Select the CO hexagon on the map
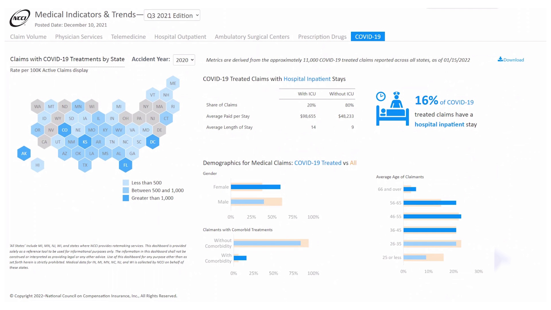This screenshot has height=310, width=551. tap(64, 130)
